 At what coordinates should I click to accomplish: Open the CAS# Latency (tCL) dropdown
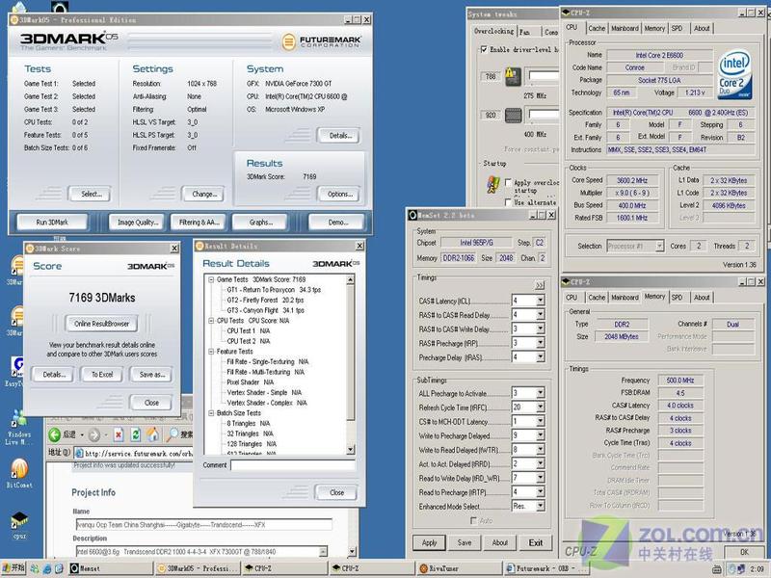(x=541, y=301)
